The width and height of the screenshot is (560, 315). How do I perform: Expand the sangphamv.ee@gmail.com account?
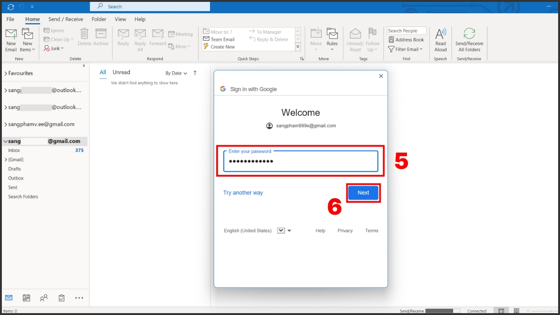[6, 125]
